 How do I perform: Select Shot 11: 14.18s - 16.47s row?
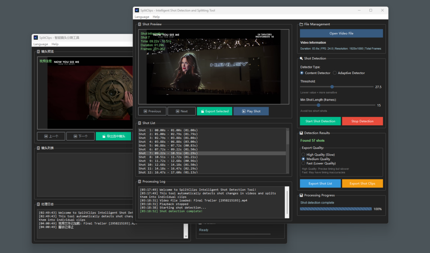coord(212,169)
